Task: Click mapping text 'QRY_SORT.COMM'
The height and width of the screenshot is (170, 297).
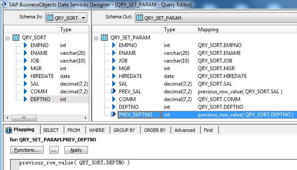Action: click(219, 99)
